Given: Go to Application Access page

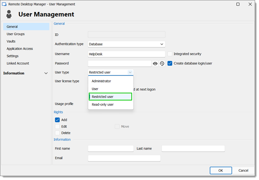Looking at the screenshot, I should click(x=26, y=49).
